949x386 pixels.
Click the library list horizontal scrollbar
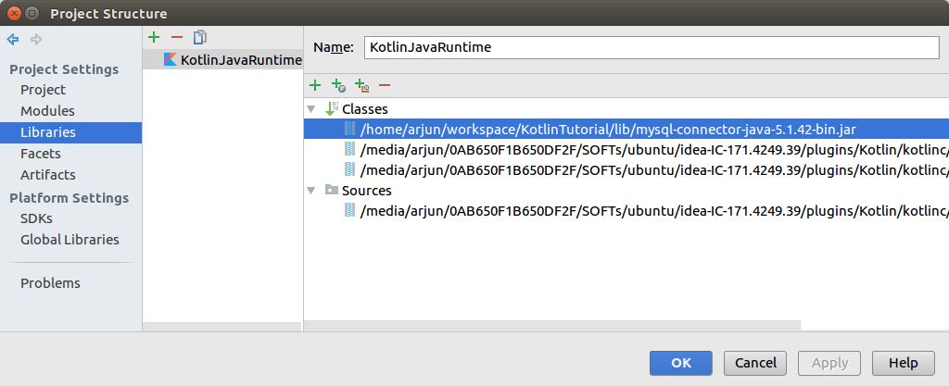pos(221,326)
